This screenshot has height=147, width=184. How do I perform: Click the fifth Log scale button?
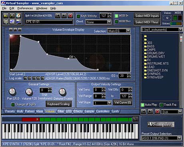click(x=42, y=78)
